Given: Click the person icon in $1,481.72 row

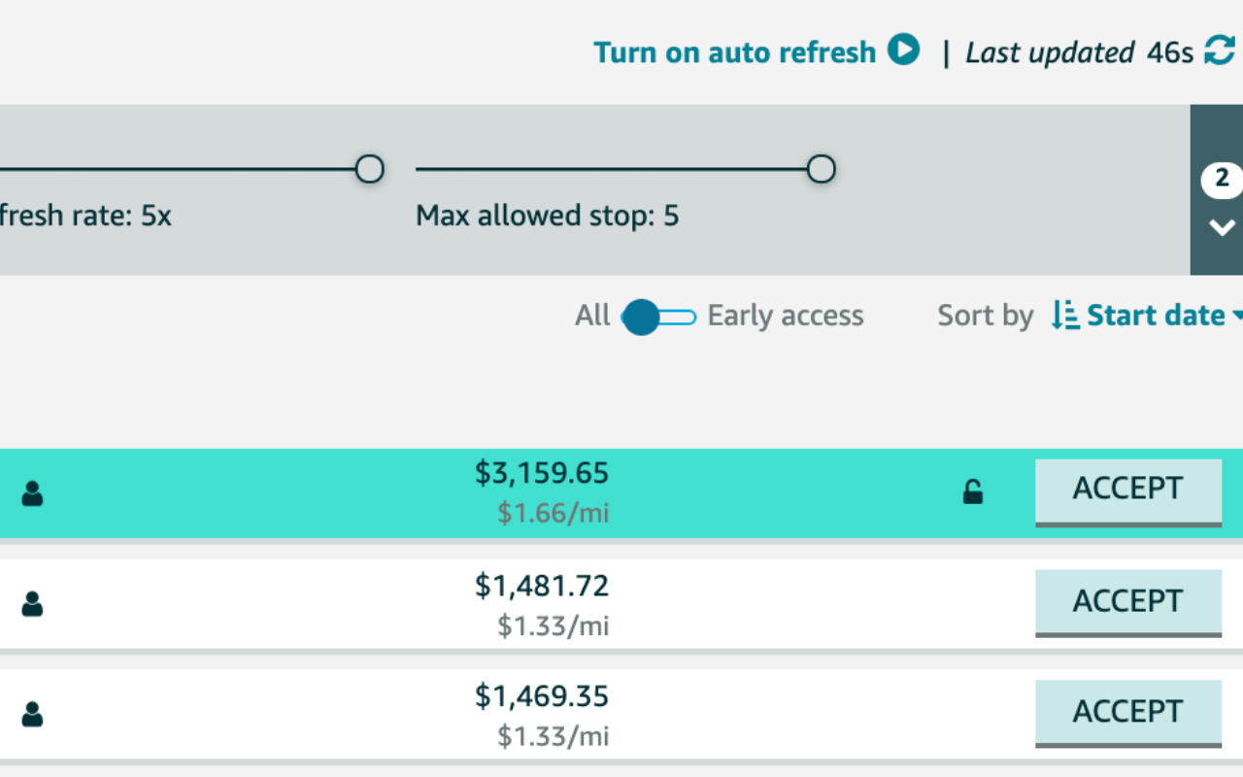Looking at the screenshot, I should click(32, 604).
